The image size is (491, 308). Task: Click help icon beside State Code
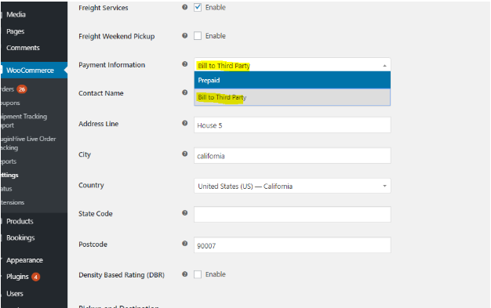(185, 213)
